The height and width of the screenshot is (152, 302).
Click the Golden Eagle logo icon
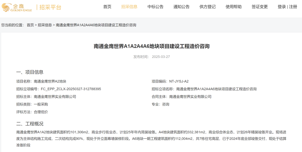click(x=16, y=7)
